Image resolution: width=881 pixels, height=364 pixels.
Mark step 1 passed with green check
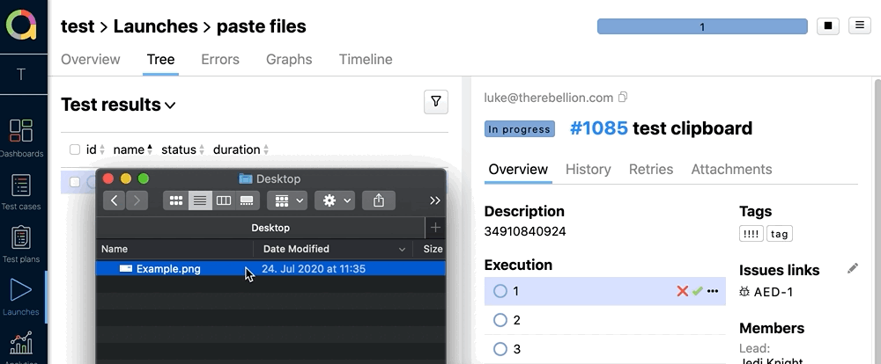pos(697,291)
